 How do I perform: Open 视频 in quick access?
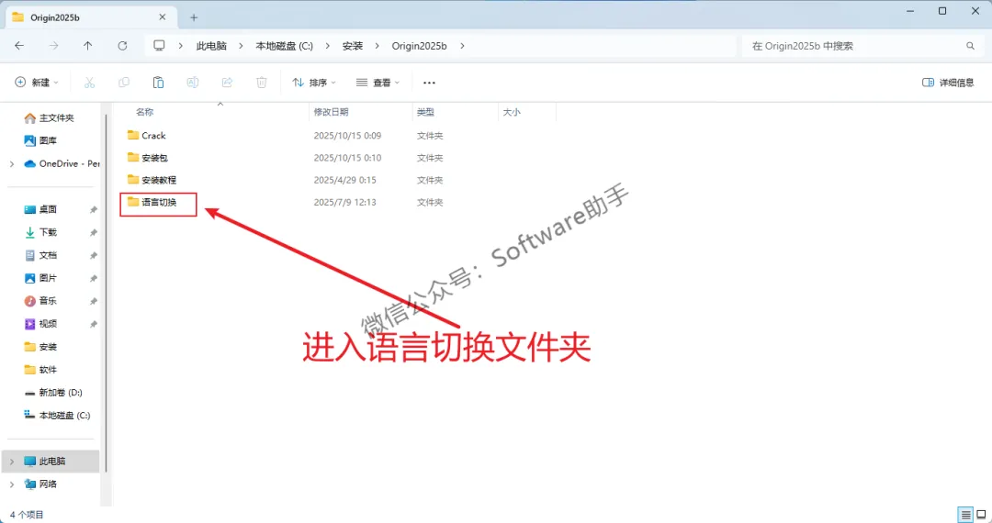pos(41,323)
